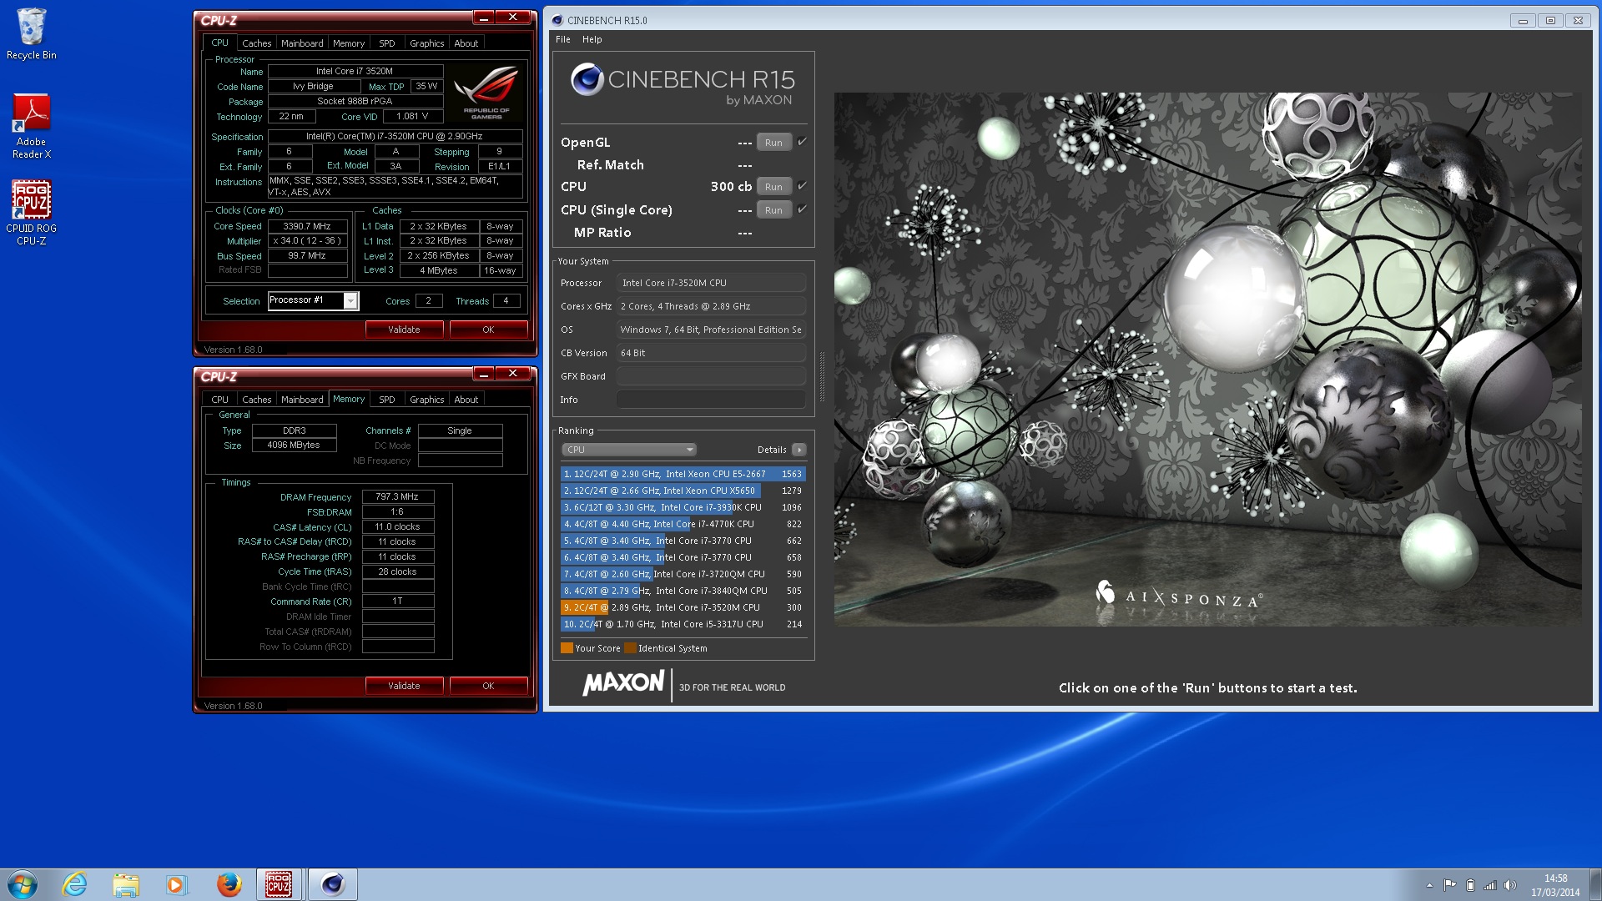Select your score row Intel Core i7-3520M
The width and height of the screenshot is (1602, 901).
[x=683, y=607]
